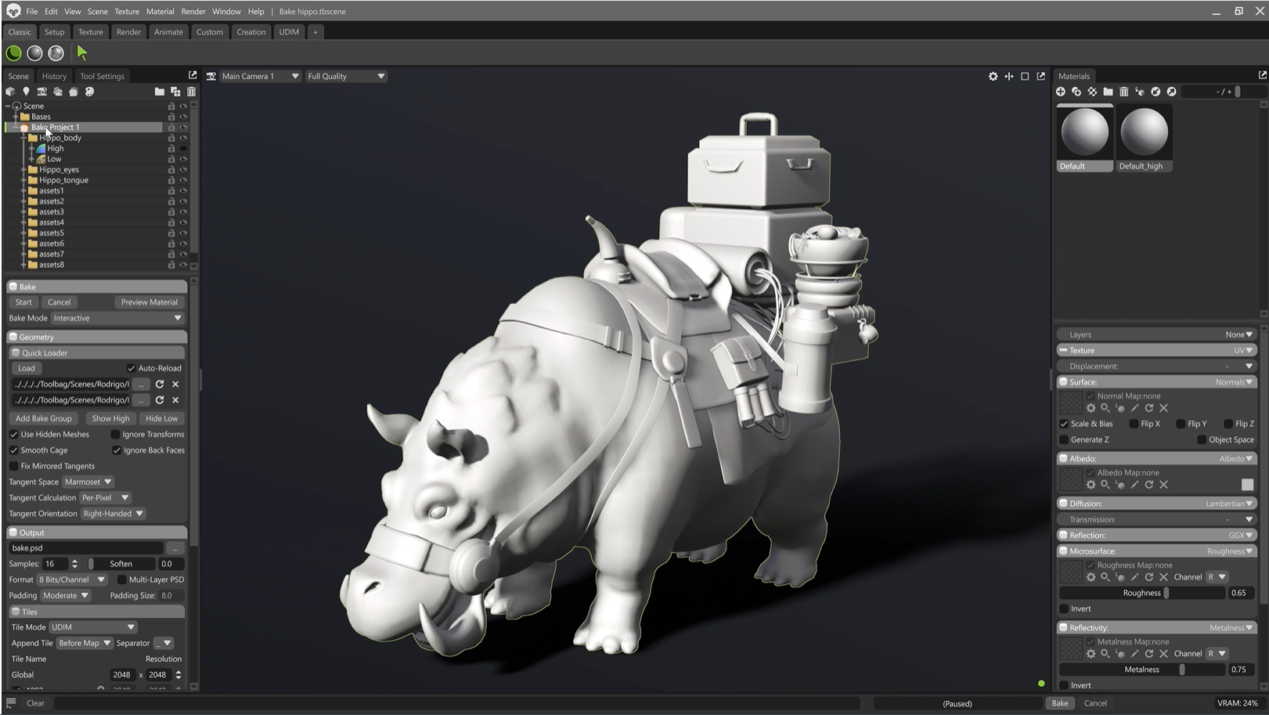Enable Fix Mirrored Tangents checkbox
Image resolution: width=1269 pixels, height=715 pixels.
(14, 466)
